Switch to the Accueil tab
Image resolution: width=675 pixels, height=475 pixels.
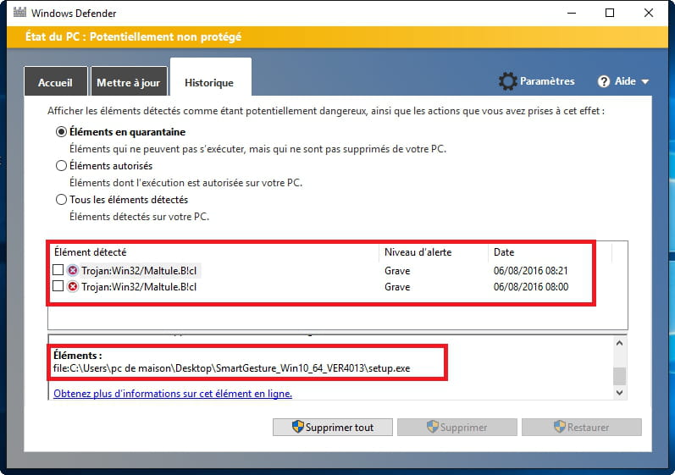point(56,82)
